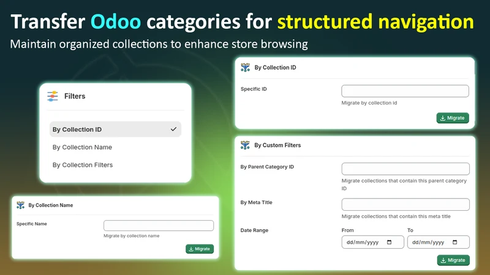Click the Filters panel heading text
Viewport: 490px width, 275px height.
pyautogui.click(x=75, y=96)
